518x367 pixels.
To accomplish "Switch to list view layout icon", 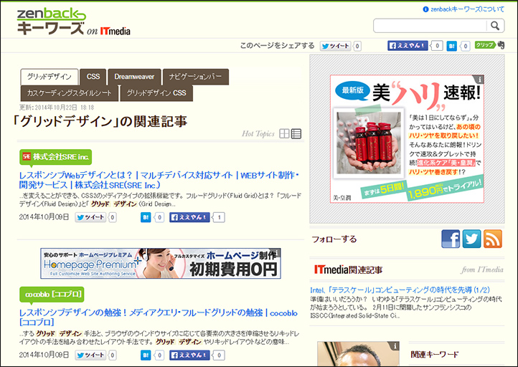I will [x=296, y=133].
